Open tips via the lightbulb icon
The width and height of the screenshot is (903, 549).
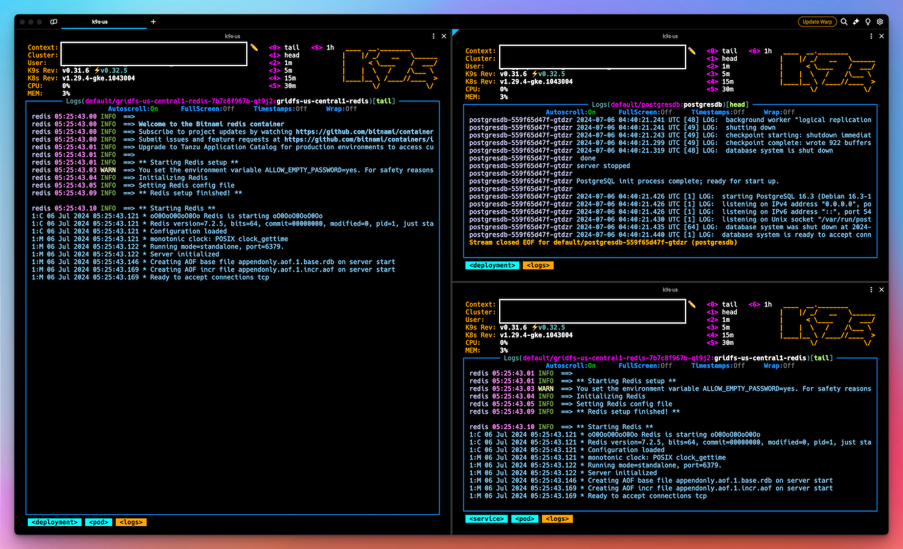(x=867, y=22)
